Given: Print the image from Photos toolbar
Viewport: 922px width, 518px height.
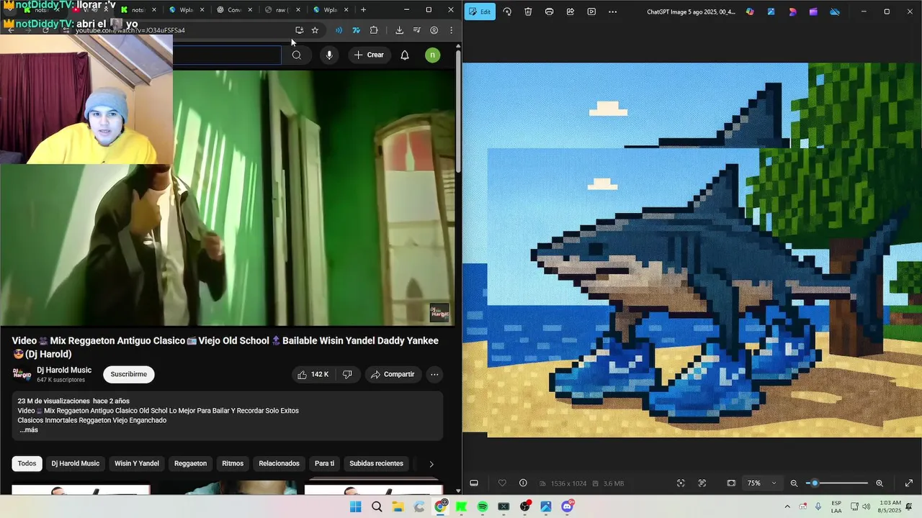Looking at the screenshot, I should click(x=549, y=12).
